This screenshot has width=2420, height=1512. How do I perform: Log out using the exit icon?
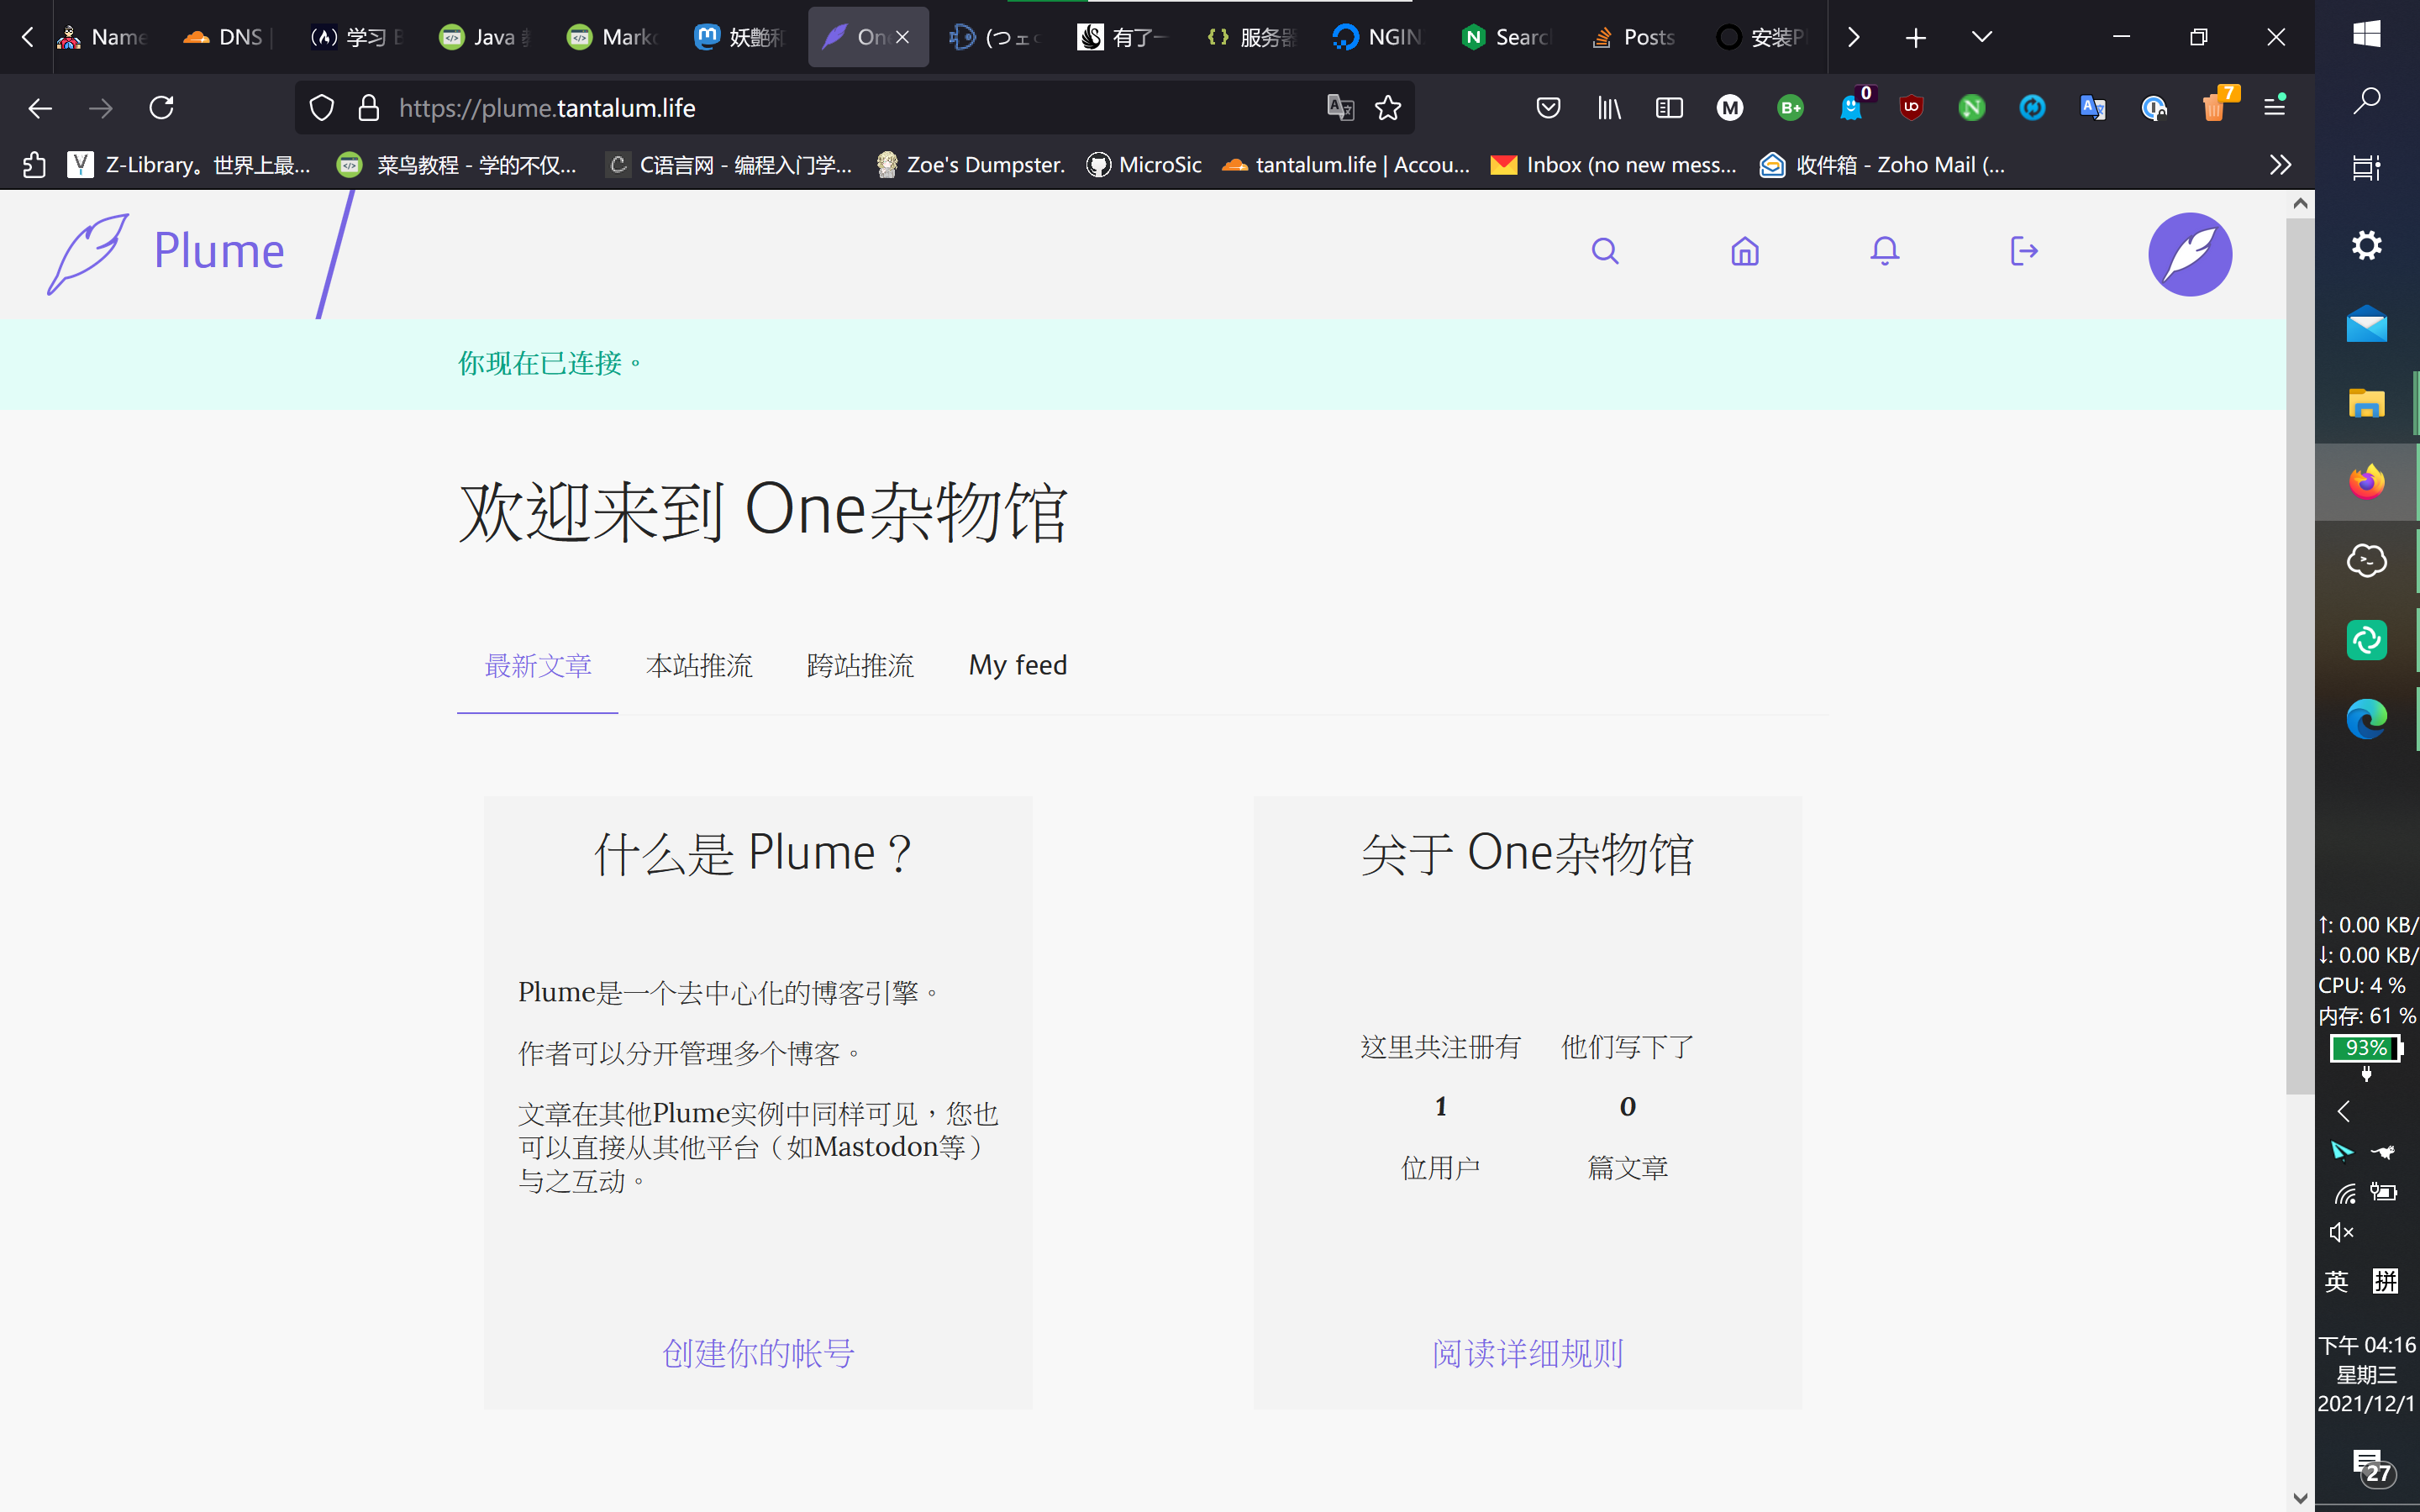pyautogui.click(x=2024, y=251)
